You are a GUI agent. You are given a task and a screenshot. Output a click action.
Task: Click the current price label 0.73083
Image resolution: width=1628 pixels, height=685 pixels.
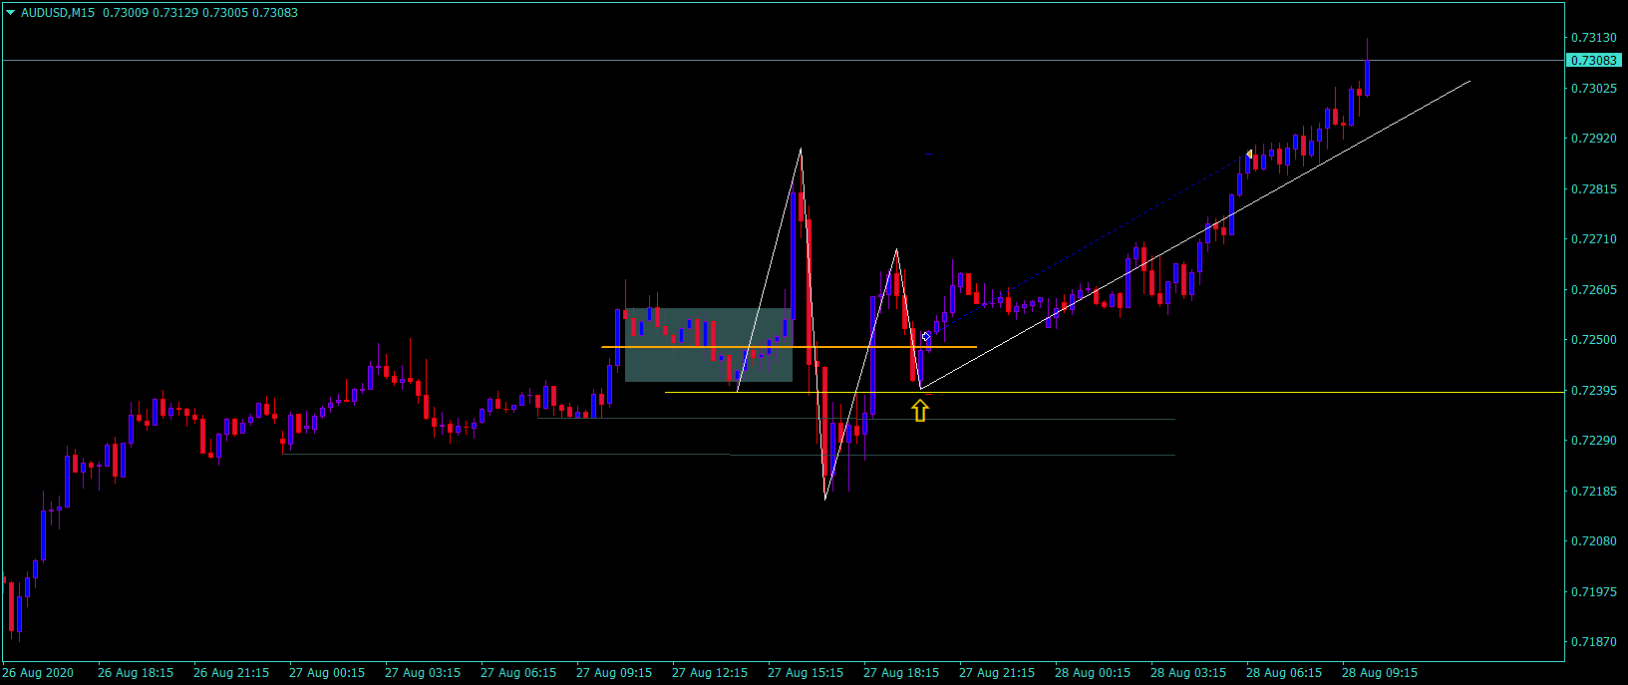click(1594, 61)
